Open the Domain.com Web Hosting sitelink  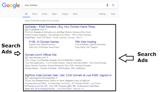click(x=64, y=68)
